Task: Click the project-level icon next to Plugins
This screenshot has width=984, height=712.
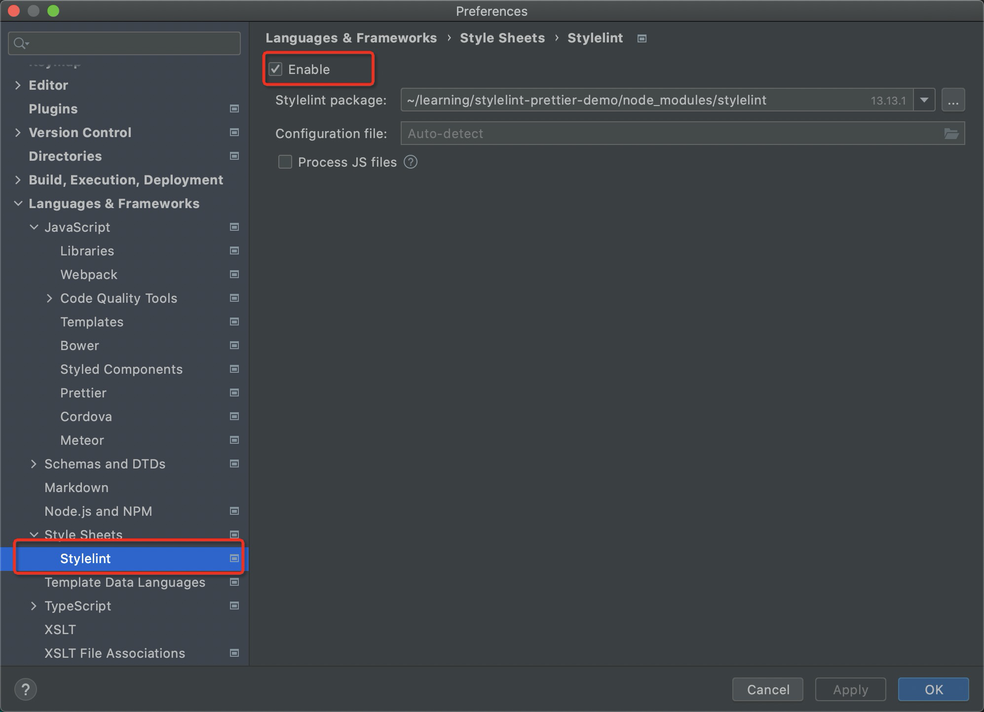Action: 234,108
